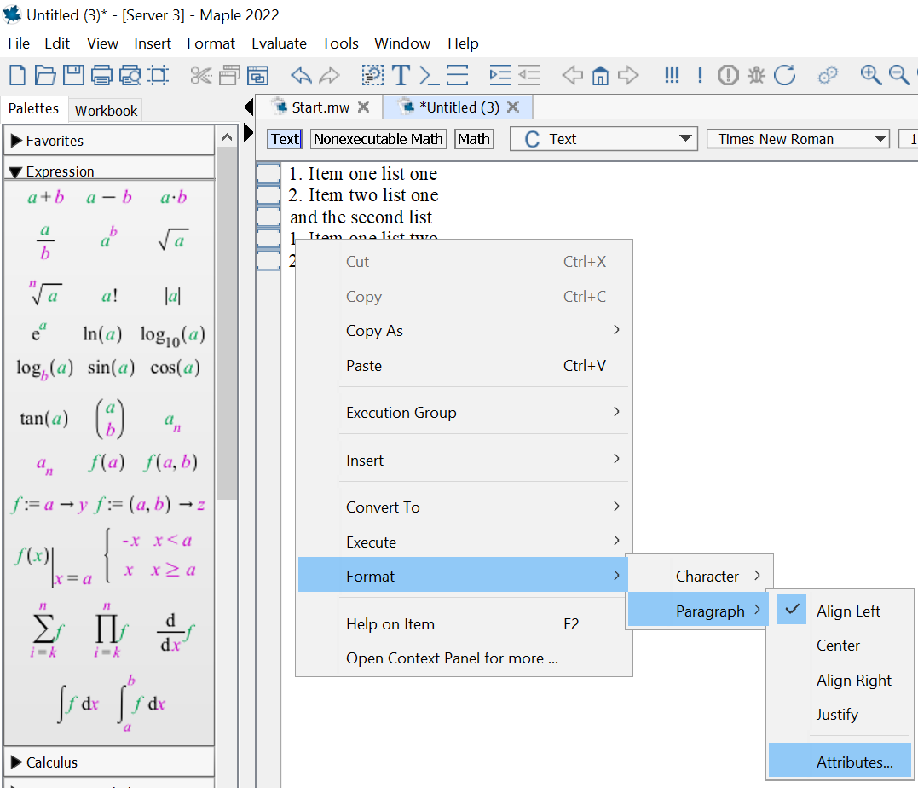Go back with left arrow icon
This screenshot has height=788, width=918.
point(572,75)
